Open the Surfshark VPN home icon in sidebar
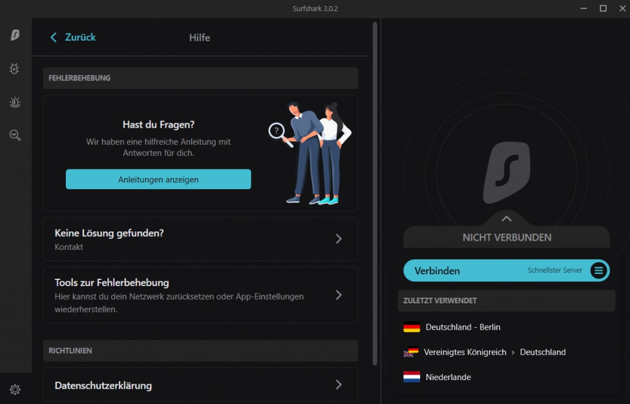 point(15,35)
